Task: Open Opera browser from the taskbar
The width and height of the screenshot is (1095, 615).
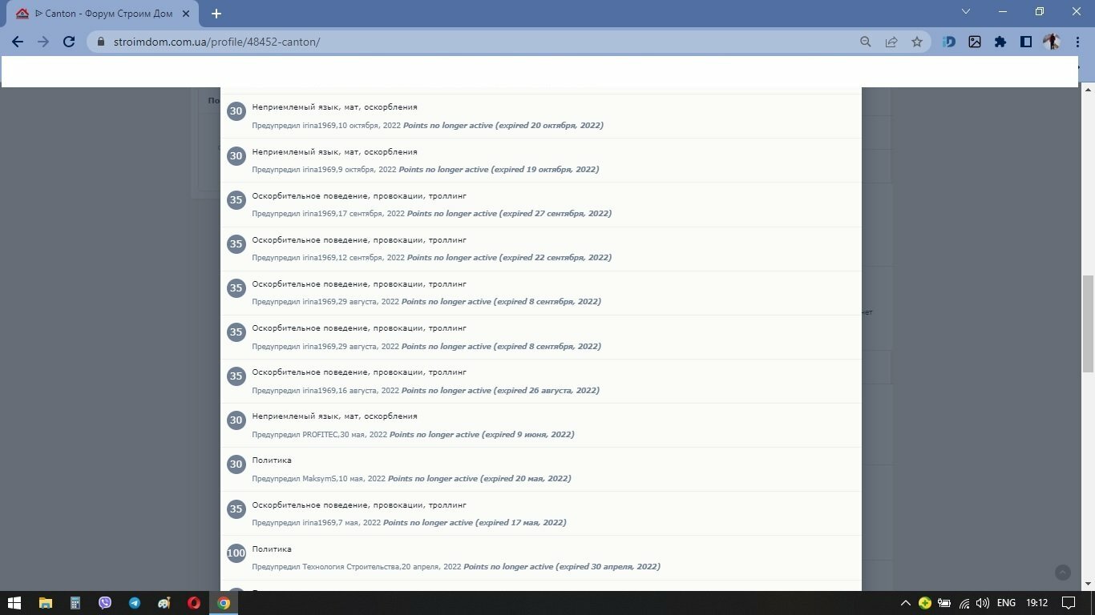Action: 194,603
